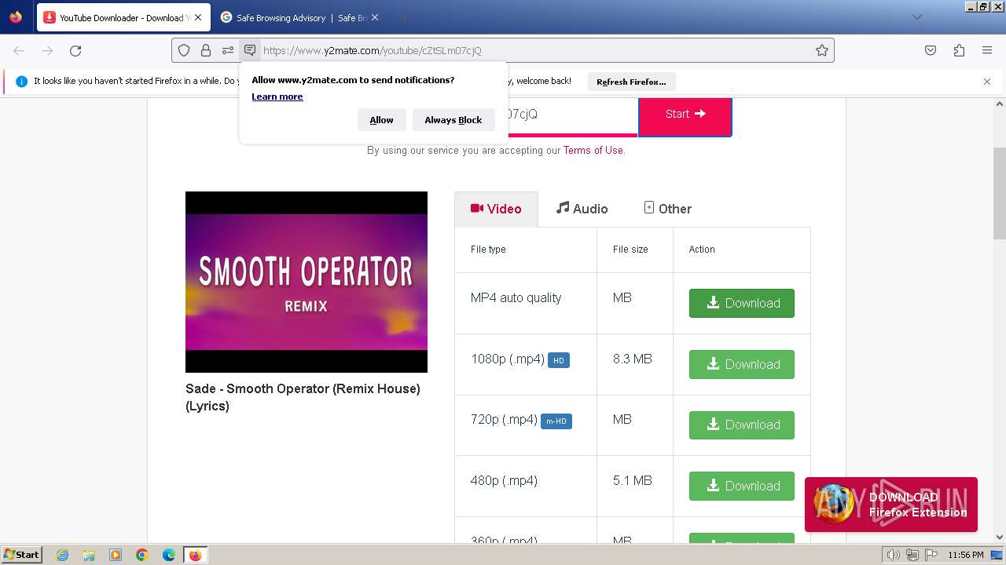Switch to the Other tab
Screen dimensions: 1006x565
coord(667,209)
